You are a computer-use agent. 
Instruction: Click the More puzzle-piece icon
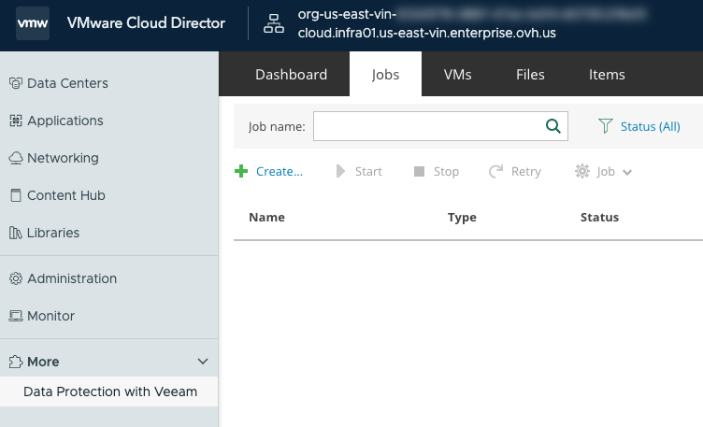click(16, 362)
